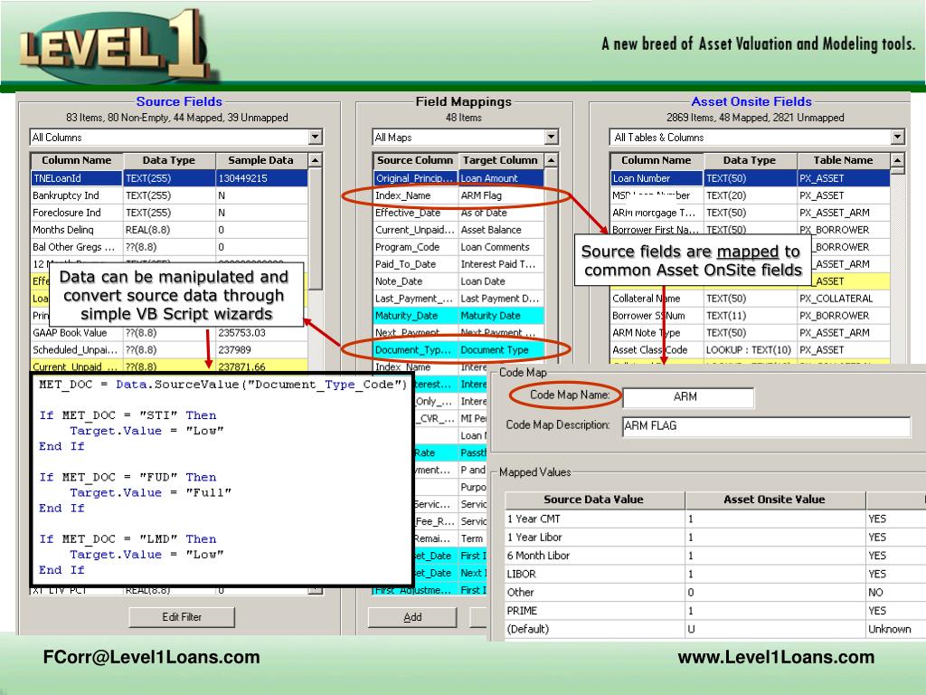Select the Program_Code mapping row
The height and width of the screenshot is (695, 926).
458,247
